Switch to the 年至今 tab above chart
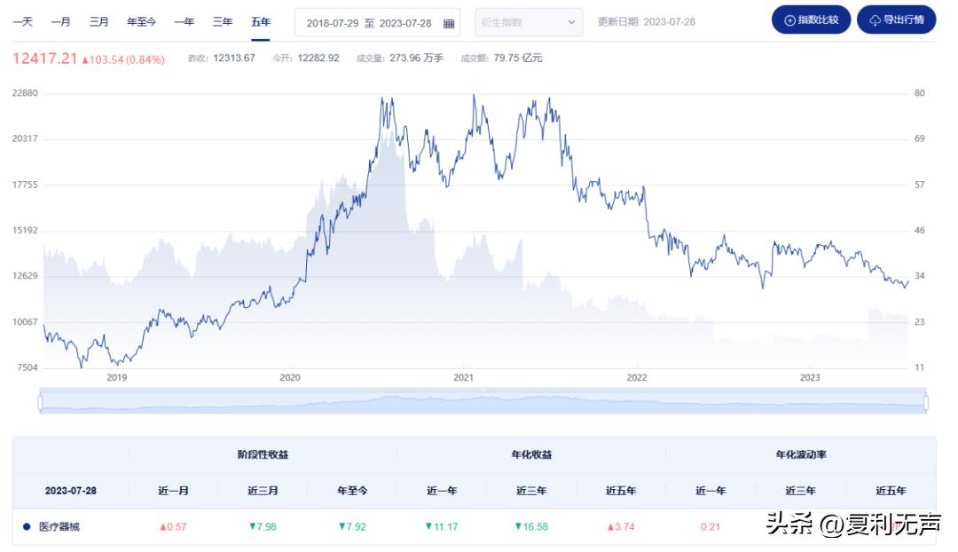The width and height of the screenshot is (958, 552). [141, 21]
